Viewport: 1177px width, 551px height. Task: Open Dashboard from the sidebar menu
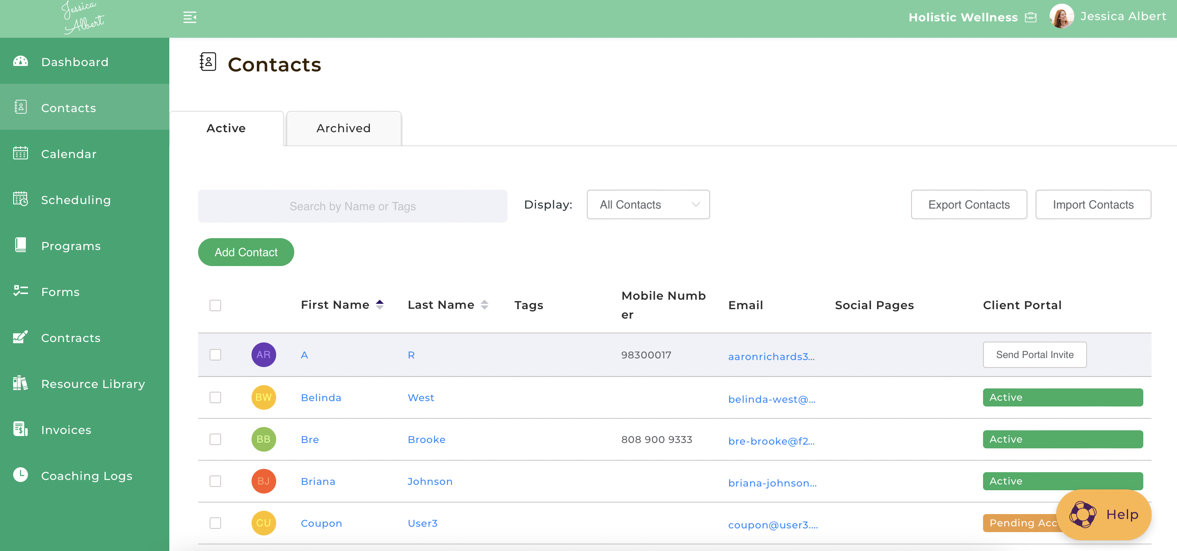[85, 61]
